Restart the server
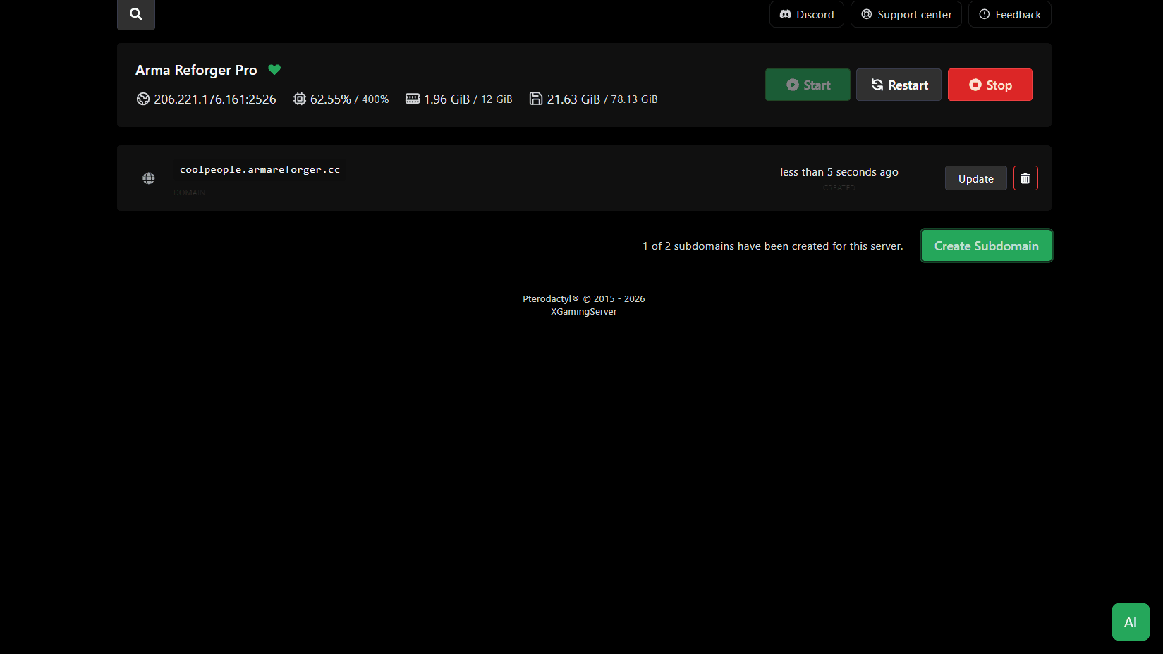The image size is (1163, 654). tap(899, 85)
